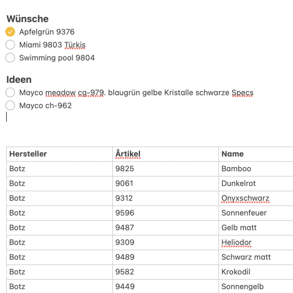The height and width of the screenshot is (293, 293).
Task: Uncheck the Apfelgrün 9376 checklist item
Action: click(10, 32)
